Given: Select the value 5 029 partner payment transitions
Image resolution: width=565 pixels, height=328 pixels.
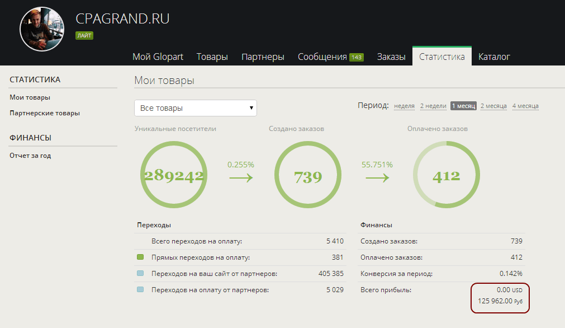Looking at the screenshot, I should [335, 290].
